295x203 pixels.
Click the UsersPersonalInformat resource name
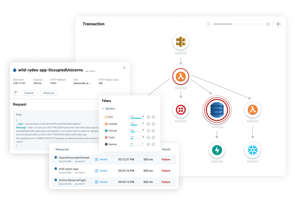(x=74, y=158)
